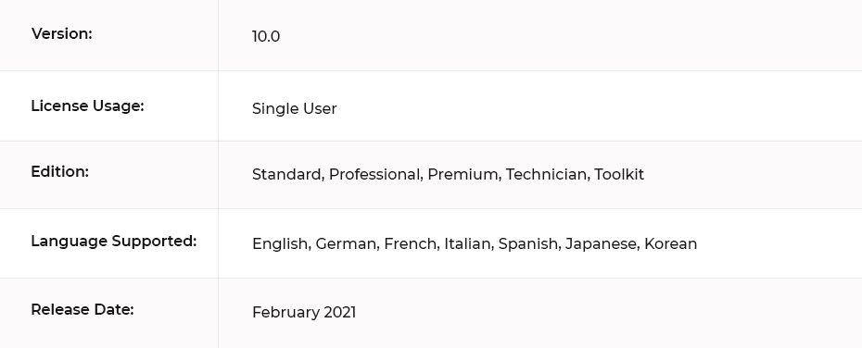Click German in supported languages
The height and width of the screenshot is (348, 862).
pos(347,243)
